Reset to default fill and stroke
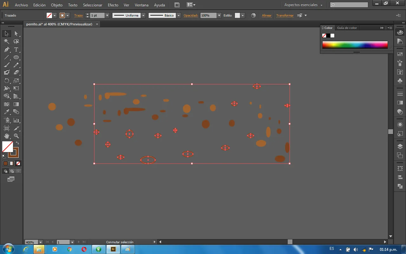Screen dimensions: 406x254 (4, 156)
